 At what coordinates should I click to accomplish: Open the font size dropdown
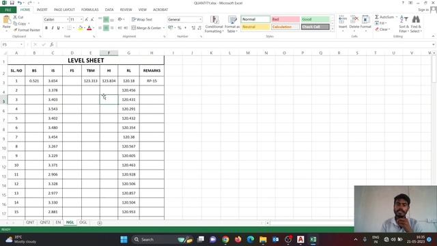tap(81, 20)
